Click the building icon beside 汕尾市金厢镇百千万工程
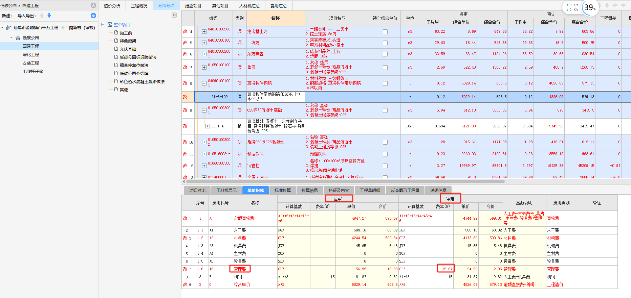 coord(9,28)
